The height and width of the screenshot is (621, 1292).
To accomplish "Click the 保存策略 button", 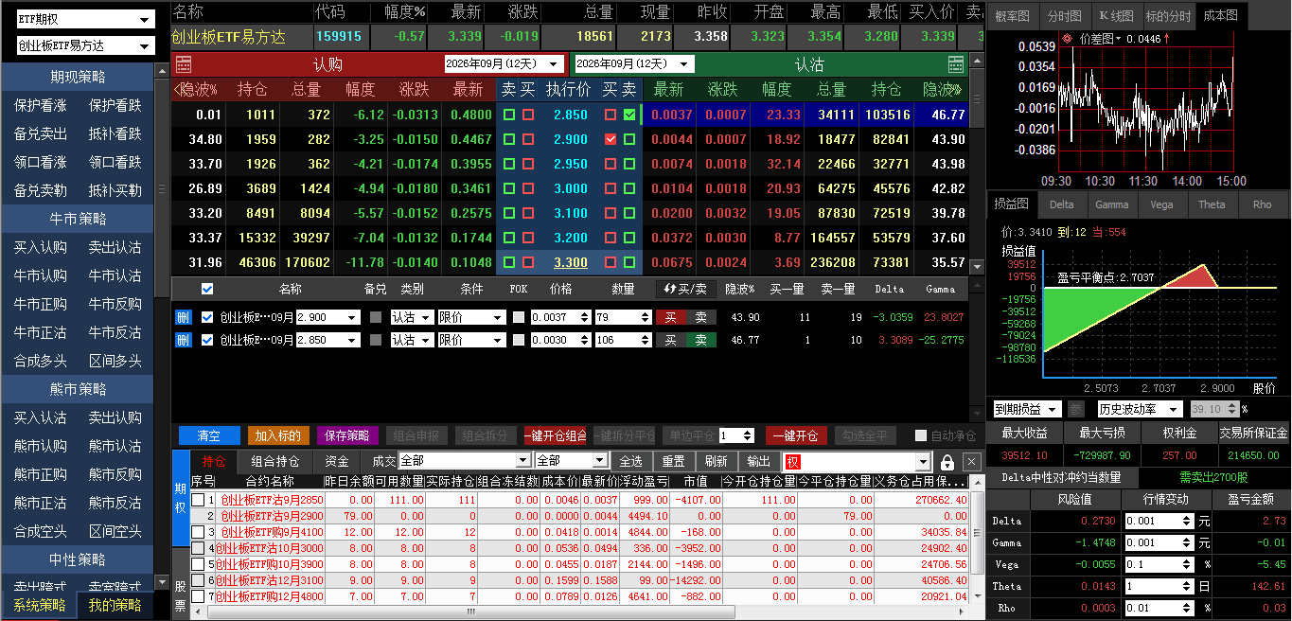I will point(347,436).
